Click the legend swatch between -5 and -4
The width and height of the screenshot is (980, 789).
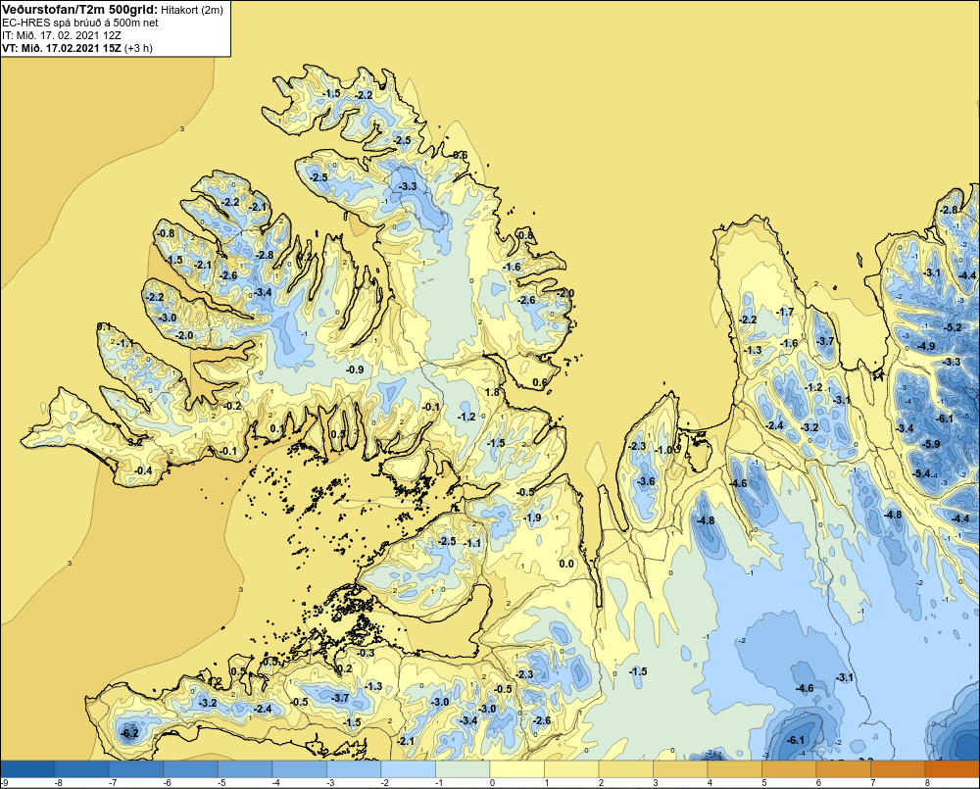[245, 768]
